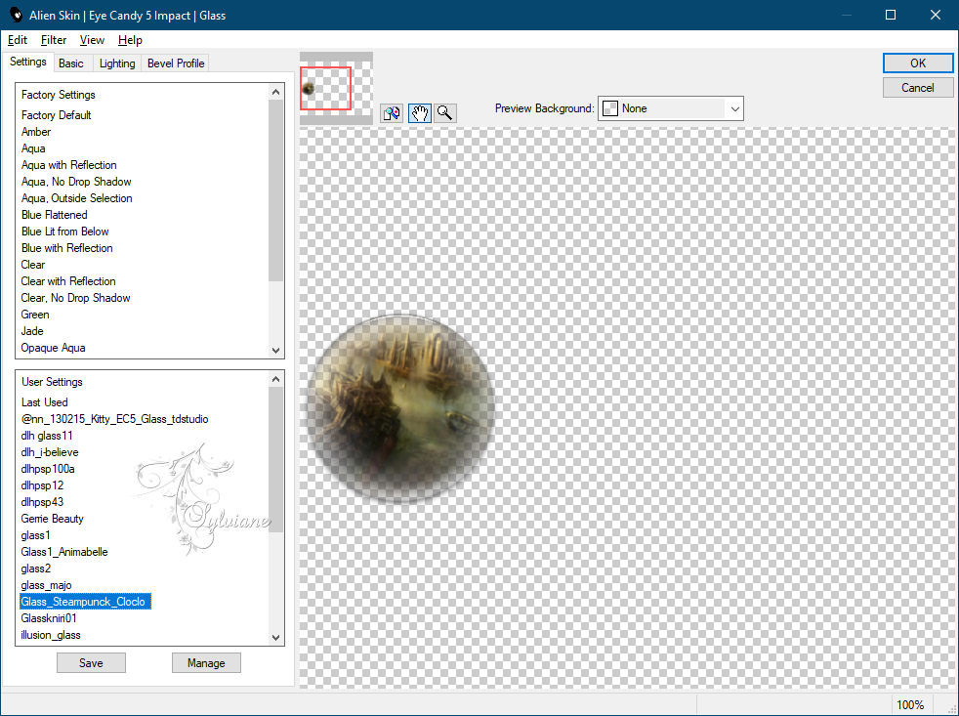The image size is (959, 716).
Task: Select the Green preset
Action: (35, 314)
